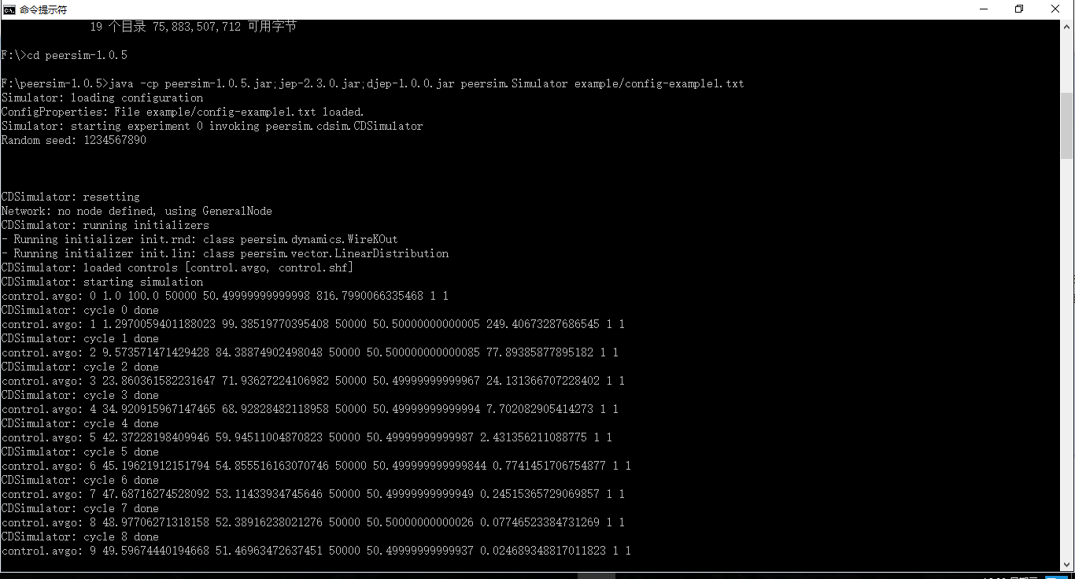Click the 'F:\>cd peersim-1.0.5' command line
1075x579 pixels.
64,55
